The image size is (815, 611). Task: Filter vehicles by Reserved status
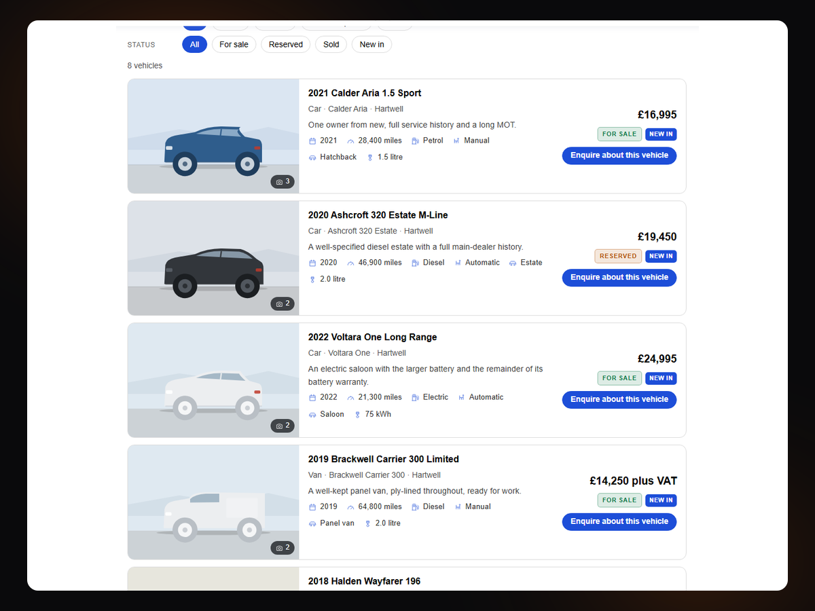[x=286, y=44]
